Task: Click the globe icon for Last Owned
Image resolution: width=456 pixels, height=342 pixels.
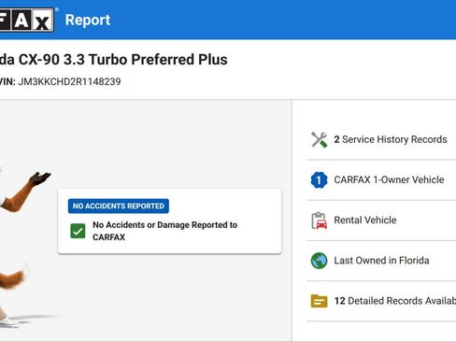Action: pos(319,261)
